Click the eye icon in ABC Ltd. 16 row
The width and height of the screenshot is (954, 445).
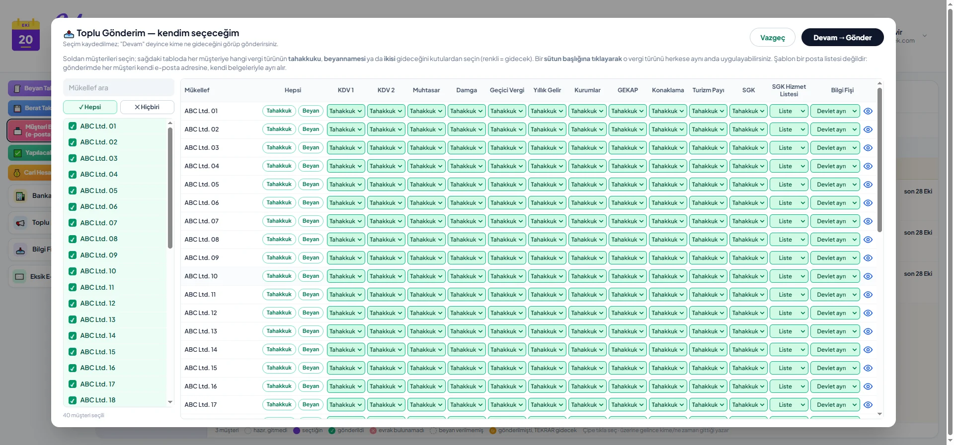click(x=868, y=386)
